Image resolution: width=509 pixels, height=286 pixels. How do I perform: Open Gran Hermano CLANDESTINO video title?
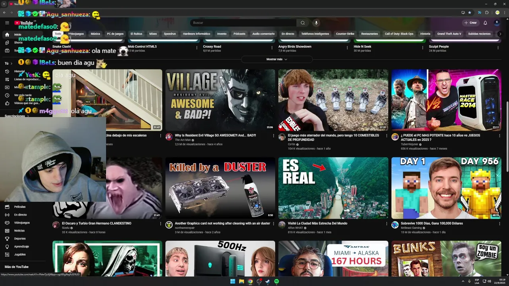[x=97, y=223]
